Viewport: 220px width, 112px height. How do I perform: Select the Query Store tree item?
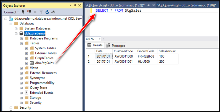[x=38, y=88]
